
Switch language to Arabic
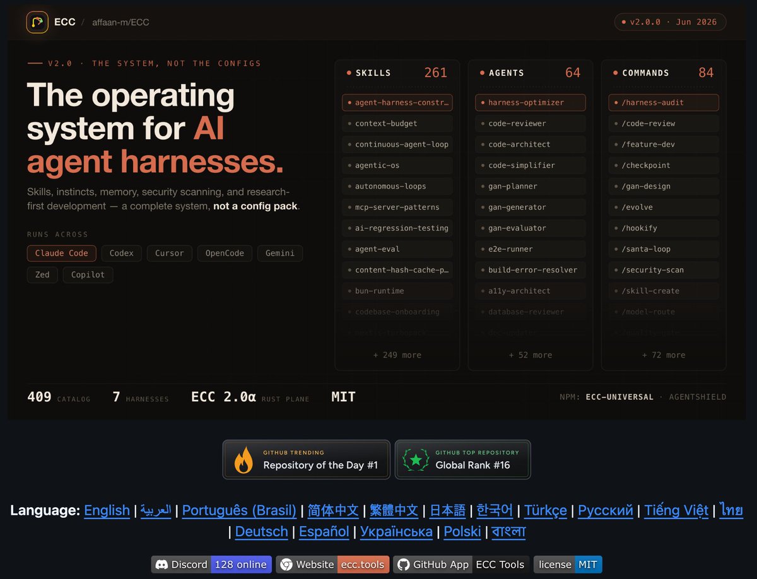156,510
